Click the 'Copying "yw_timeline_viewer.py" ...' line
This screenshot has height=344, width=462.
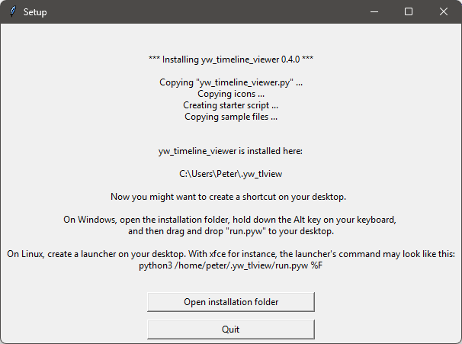pyautogui.click(x=231, y=82)
